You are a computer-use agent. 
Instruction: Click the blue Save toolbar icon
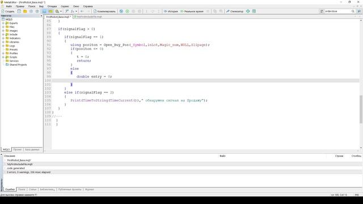tap(44, 11)
